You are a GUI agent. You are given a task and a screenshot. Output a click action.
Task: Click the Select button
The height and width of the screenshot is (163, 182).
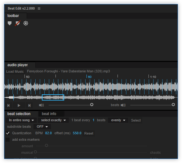(136, 120)
